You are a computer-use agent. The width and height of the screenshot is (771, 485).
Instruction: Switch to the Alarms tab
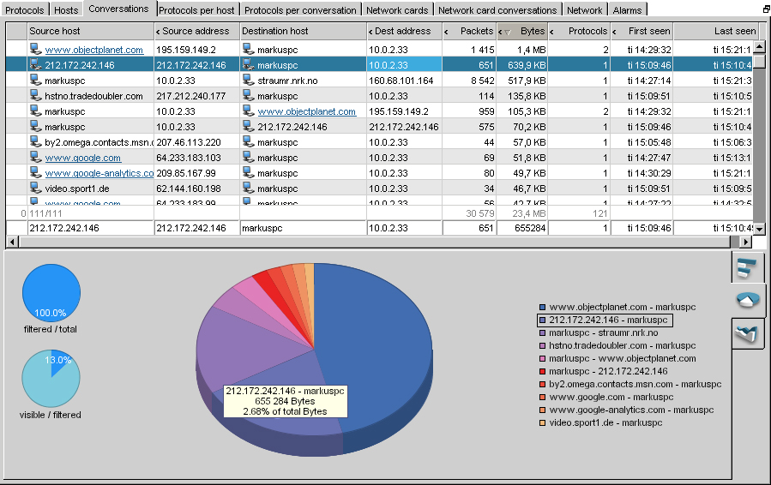coord(627,9)
